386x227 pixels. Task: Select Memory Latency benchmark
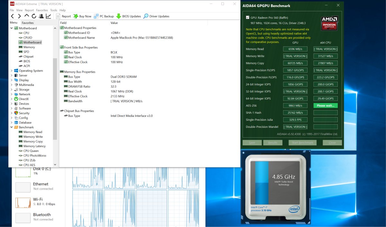tap(34, 146)
